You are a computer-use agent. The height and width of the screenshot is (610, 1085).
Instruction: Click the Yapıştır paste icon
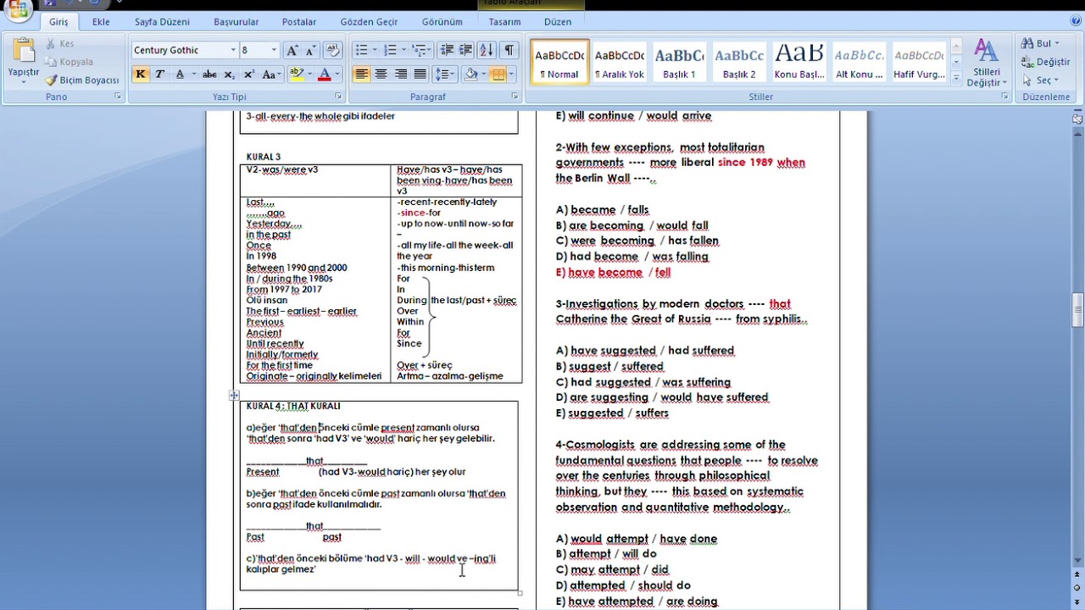click(24, 51)
